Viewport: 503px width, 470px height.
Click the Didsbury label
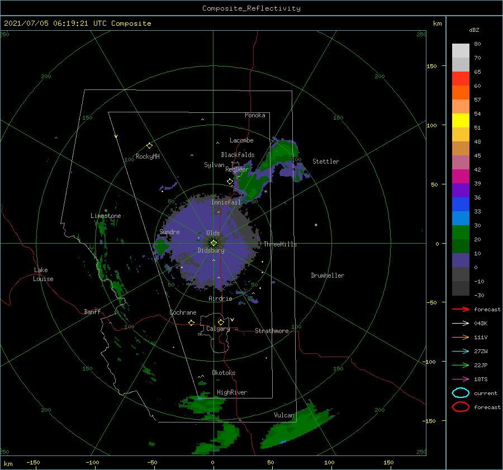tap(211, 250)
